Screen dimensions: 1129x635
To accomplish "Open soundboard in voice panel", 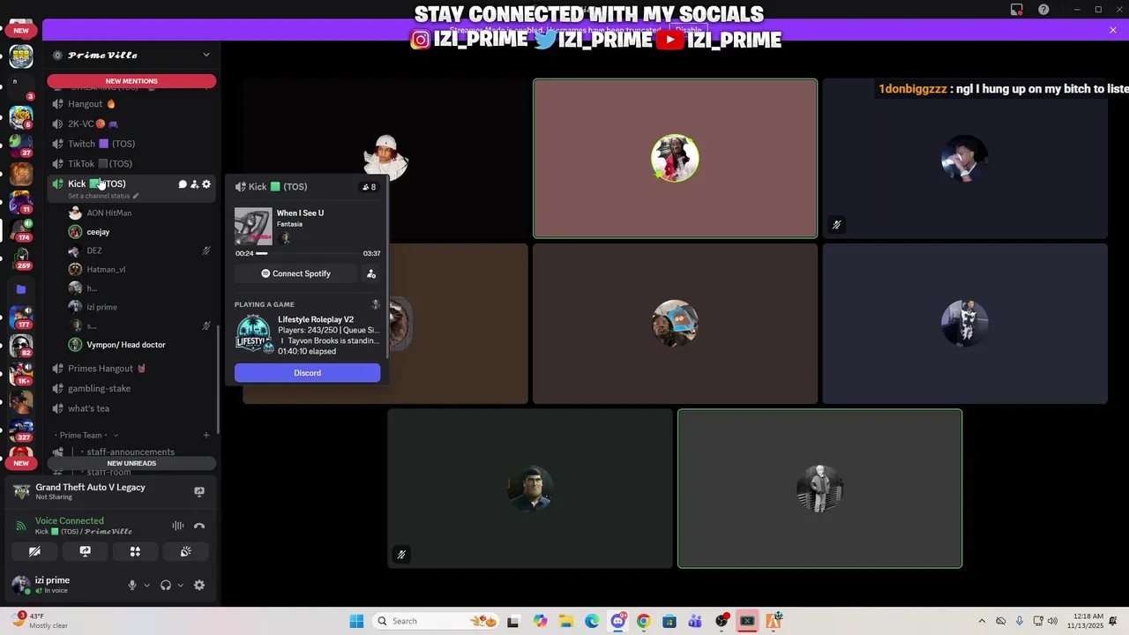I will [x=185, y=551].
